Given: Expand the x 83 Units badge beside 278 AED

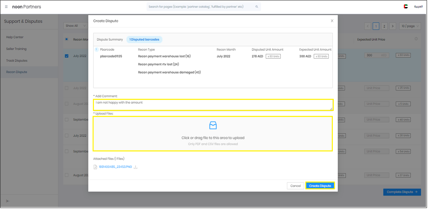Looking at the screenshot, I should point(273,56).
